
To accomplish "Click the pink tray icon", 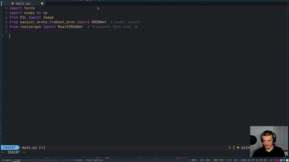I will click(278, 160).
